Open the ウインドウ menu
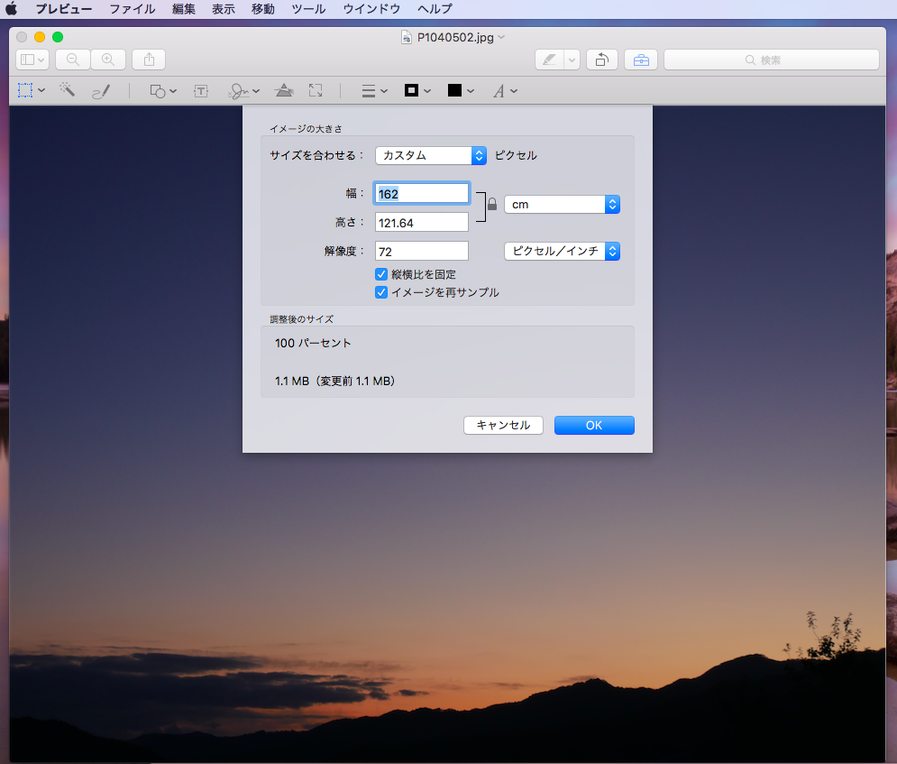This screenshot has height=764, width=897. 371,9
